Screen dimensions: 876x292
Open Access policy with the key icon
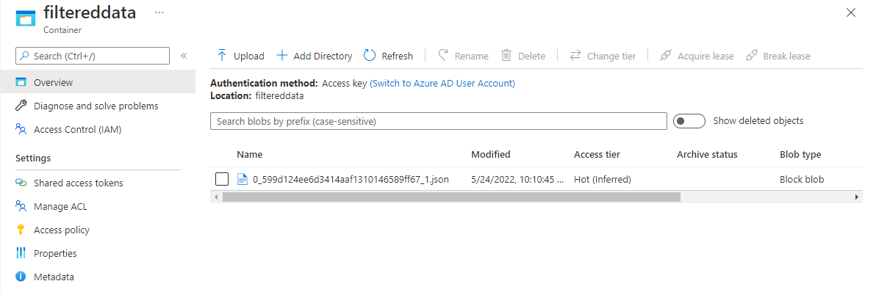pos(62,230)
